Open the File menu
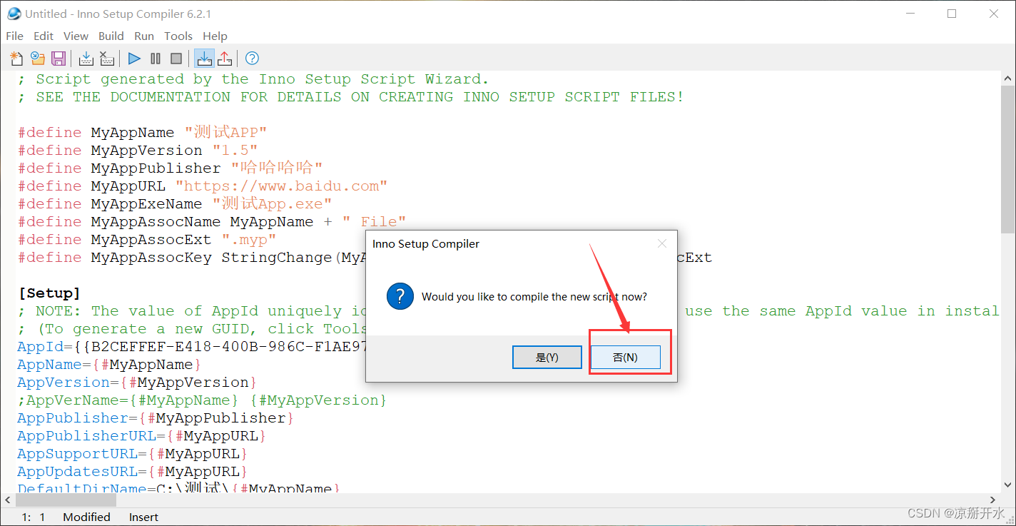Screen dimensions: 1016x526 tap(14, 36)
